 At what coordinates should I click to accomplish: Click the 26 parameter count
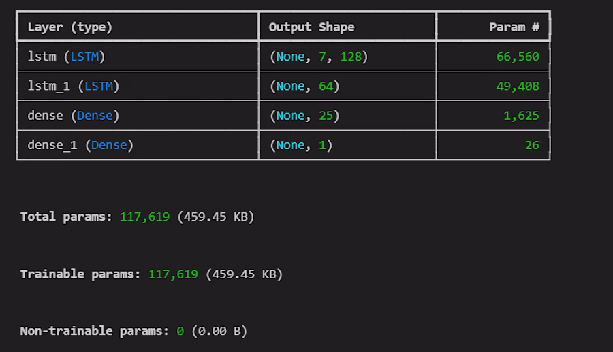click(532, 145)
